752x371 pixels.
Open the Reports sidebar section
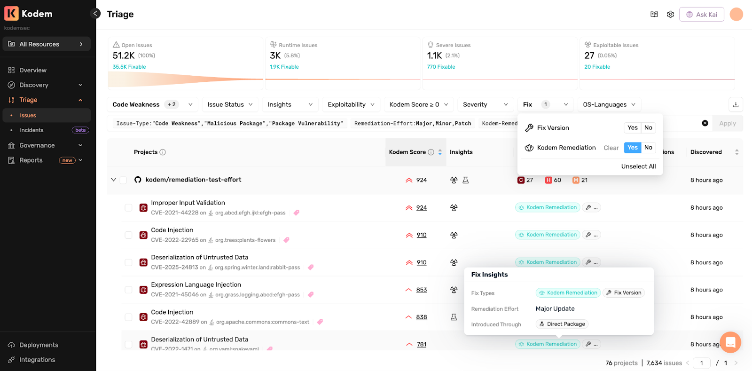click(x=46, y=160)
